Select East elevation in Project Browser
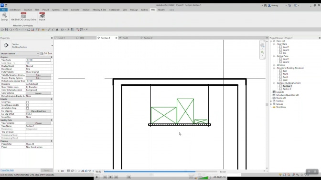Image resolution: width=321 pixels, height=180 pixels. click(285, 71)
